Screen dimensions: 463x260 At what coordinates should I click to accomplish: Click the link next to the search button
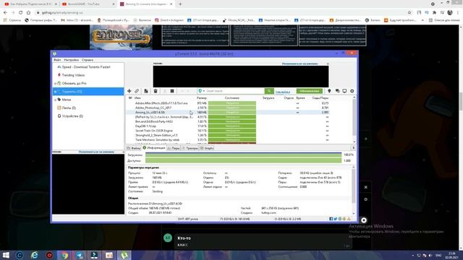point(283,92)
